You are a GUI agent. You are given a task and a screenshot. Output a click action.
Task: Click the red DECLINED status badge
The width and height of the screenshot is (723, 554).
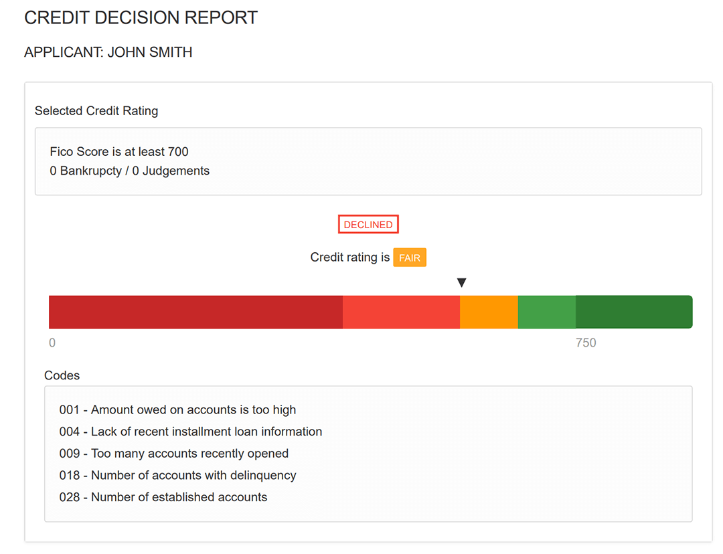click(368, 225)
